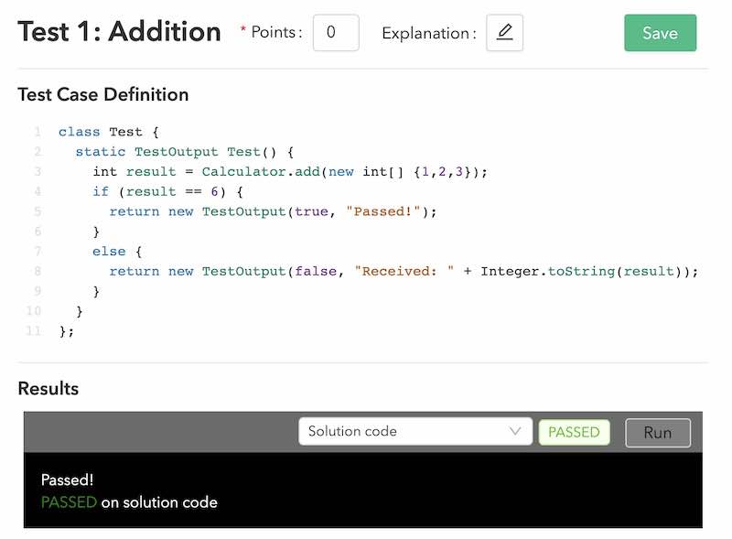
Task: Click the Save button
Action: click(660, 31)
